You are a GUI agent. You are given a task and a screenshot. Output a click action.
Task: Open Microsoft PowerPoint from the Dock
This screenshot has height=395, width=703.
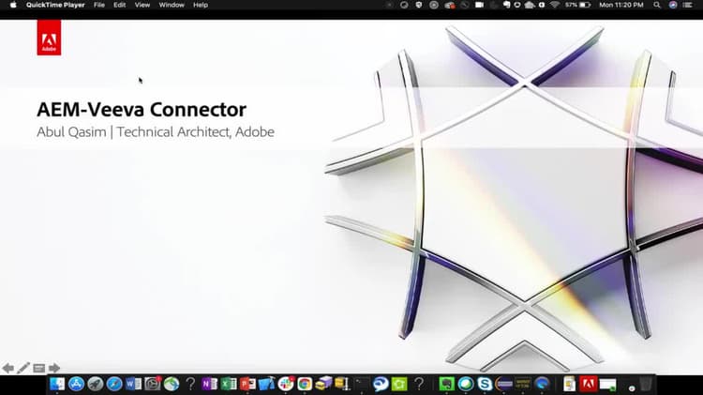coord(247,384)
